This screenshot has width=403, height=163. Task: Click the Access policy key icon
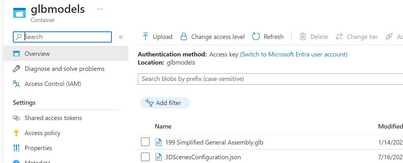tap(16, 133)
